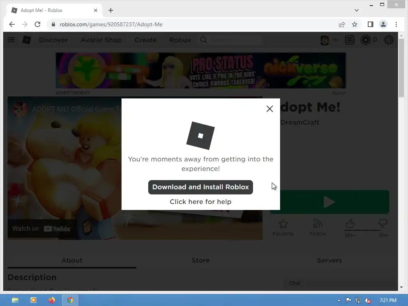Image resolution: width=408 pixels, height=306 pixels.
Task: Close the Roblox download dialog
Action: [x=270, y=109]
